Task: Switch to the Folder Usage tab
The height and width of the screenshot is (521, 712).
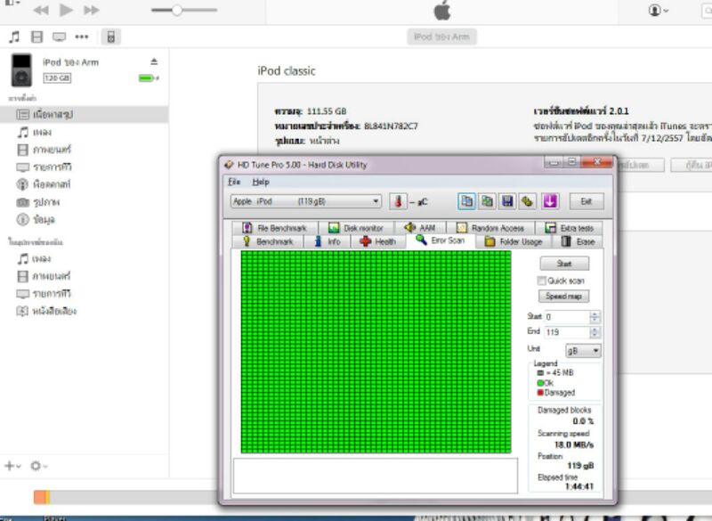Action: [x=514, y=241]
